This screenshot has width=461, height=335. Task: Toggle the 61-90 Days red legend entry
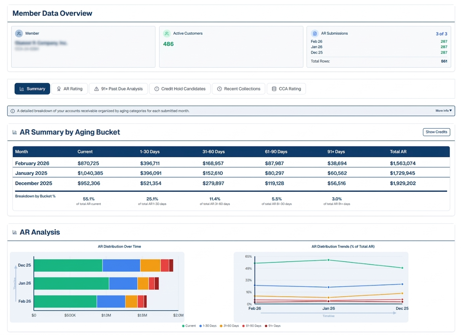252,326
